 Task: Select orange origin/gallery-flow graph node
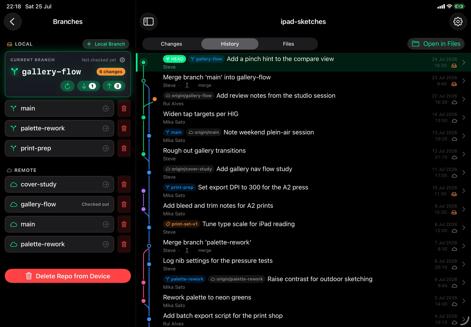point(155,99)
